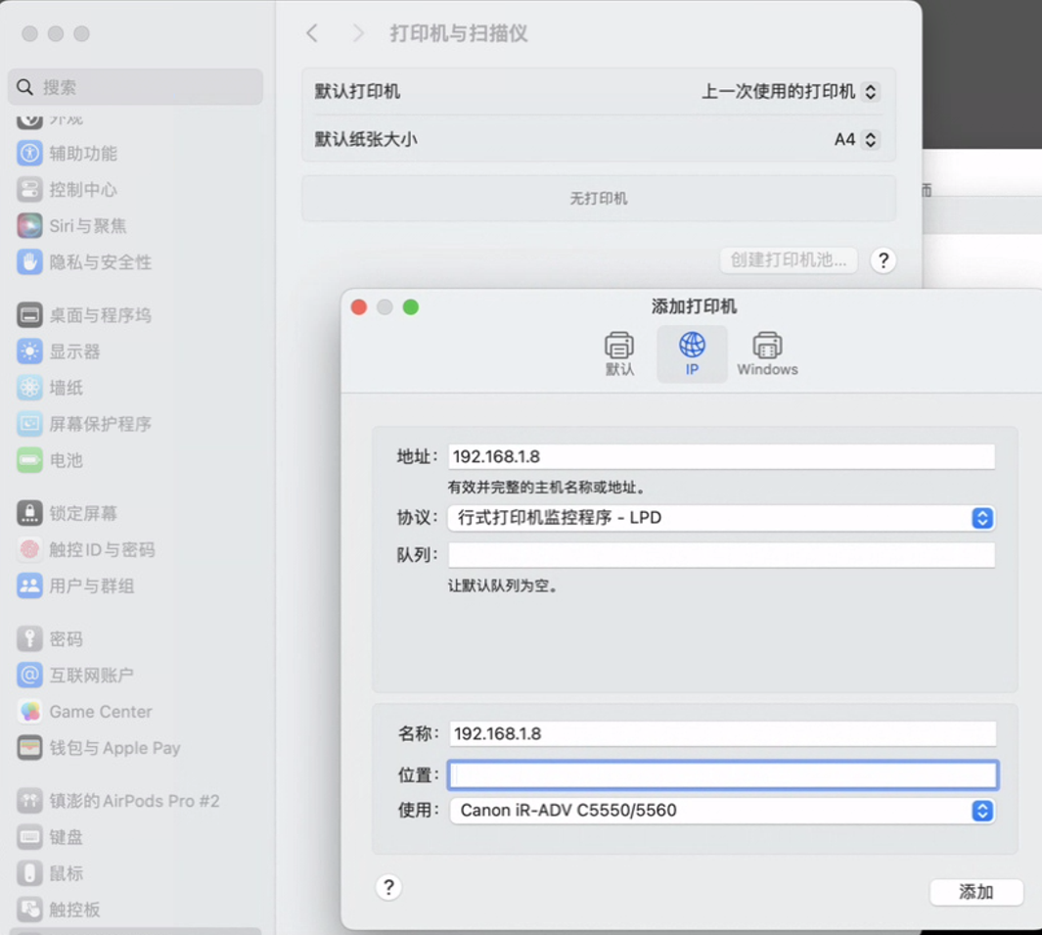Image resolution: width=1042 pixels, height=935 pixels.
Task: Open 显示器 display settings
Action: pyautogui.click(x=74, y=351)
